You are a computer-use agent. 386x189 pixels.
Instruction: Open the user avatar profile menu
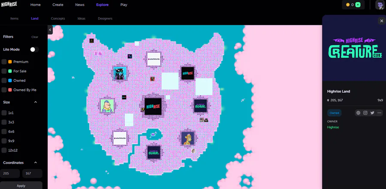tap(380, 5)
